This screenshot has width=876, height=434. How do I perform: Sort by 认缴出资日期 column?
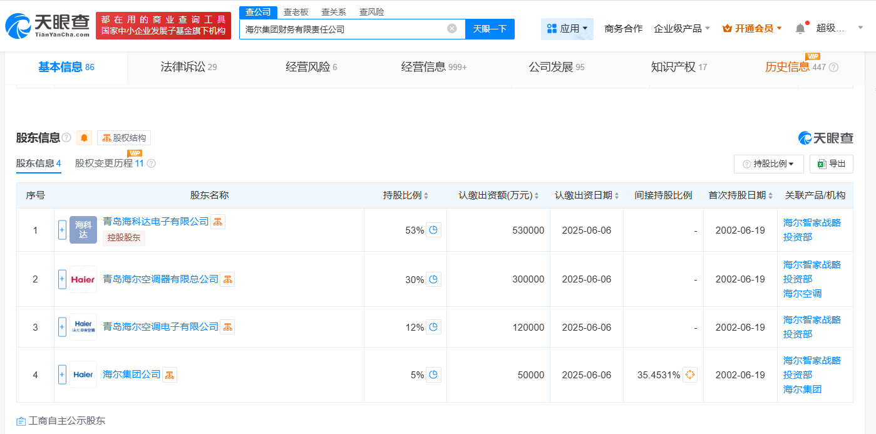(x=617, y=195)
